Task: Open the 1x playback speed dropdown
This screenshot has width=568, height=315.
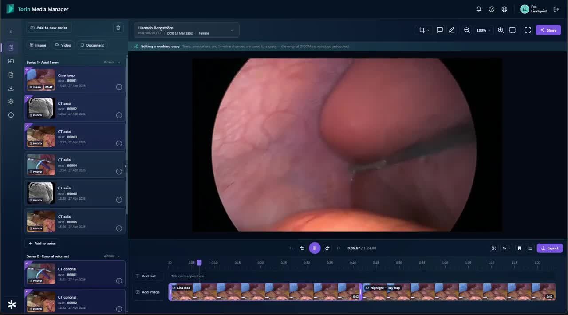Action: click(506, 248)
